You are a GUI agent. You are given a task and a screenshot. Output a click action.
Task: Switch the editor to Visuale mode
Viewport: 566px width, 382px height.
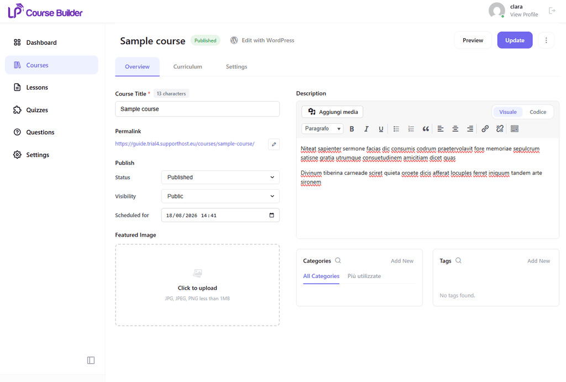click(x=507, y=112)
